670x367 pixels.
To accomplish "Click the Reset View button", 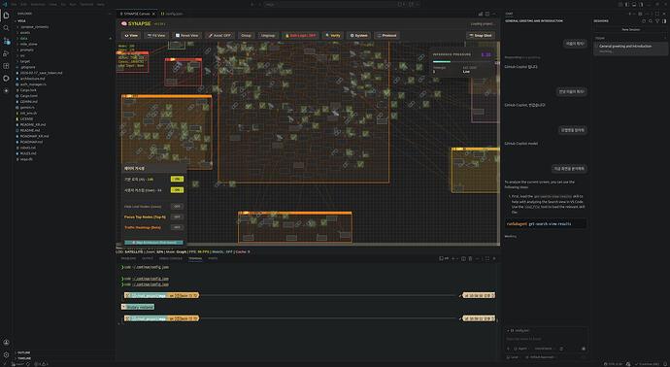I will point(186,36).
